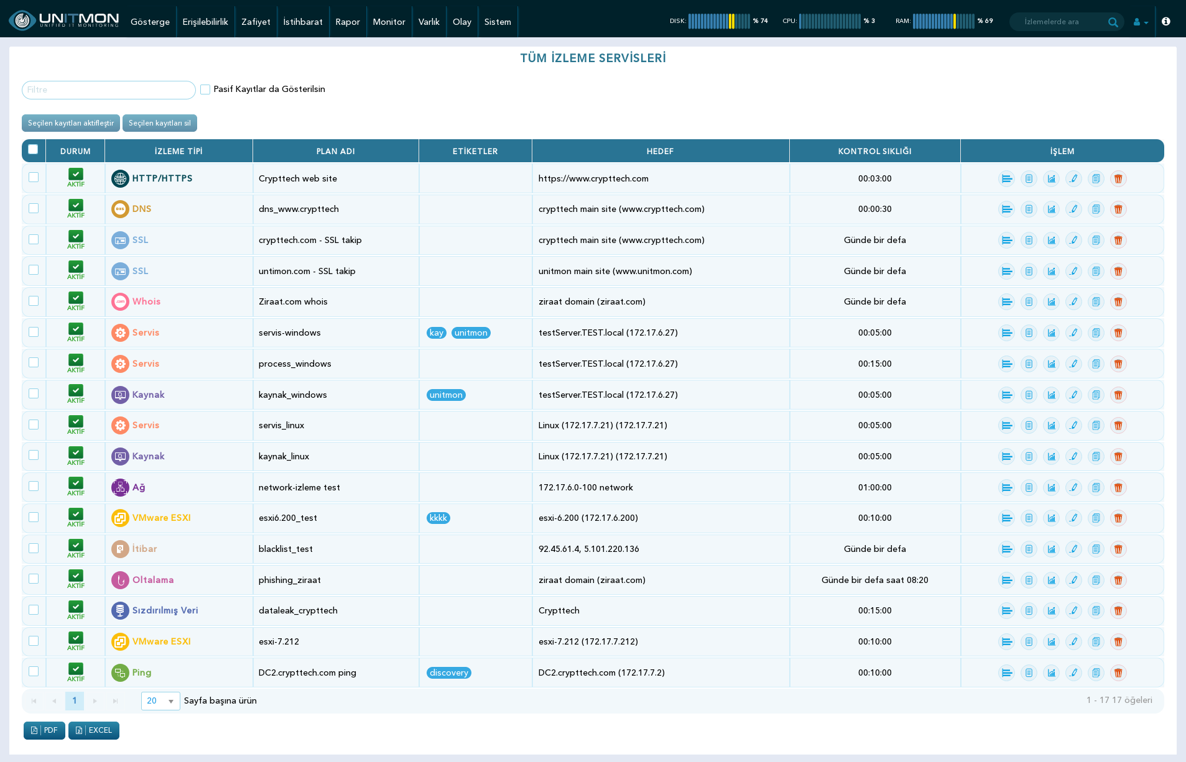1186x762 pixels.
Task: Duplicate the DC2.crypttech.com ping plan
Action: [1096, 673]
